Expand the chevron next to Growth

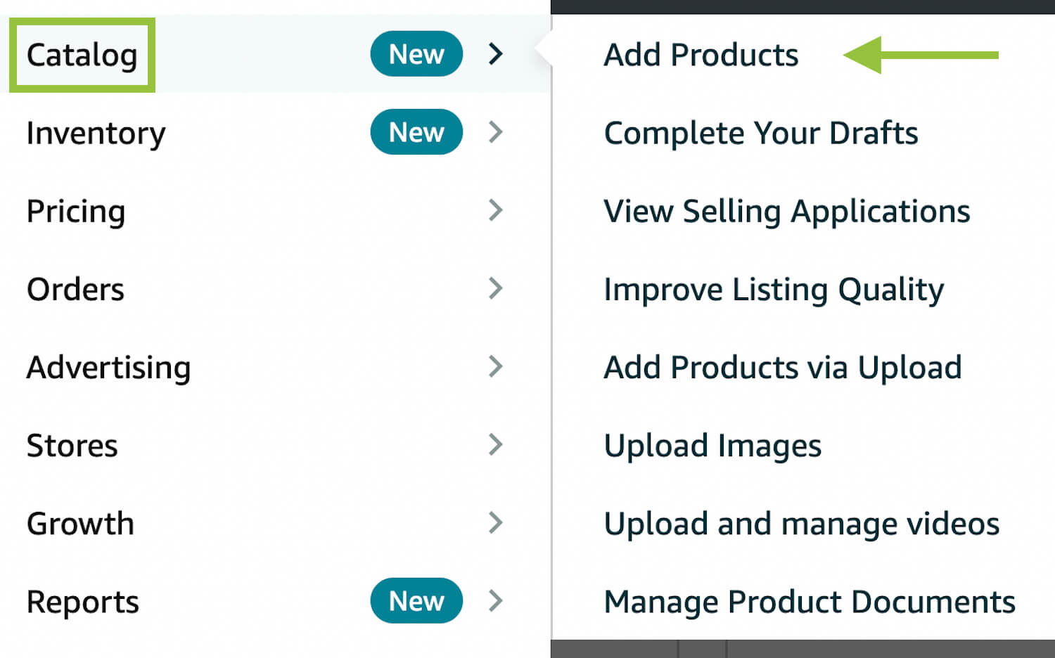pos(496,522)
